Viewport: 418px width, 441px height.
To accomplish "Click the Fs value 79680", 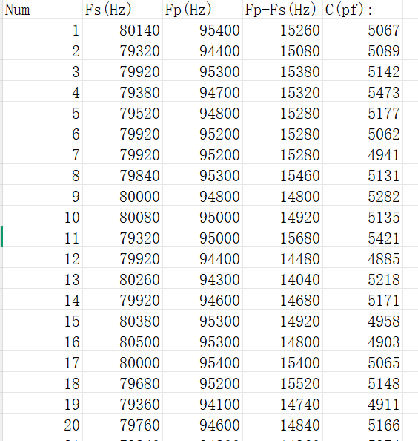I will pos(123,382).
